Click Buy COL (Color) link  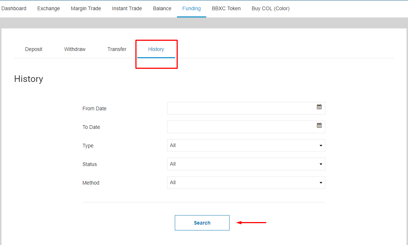point(270,8)
